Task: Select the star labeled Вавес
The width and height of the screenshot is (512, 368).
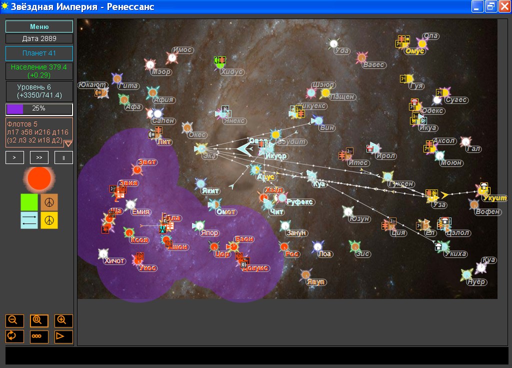Action: coord(362,58)
